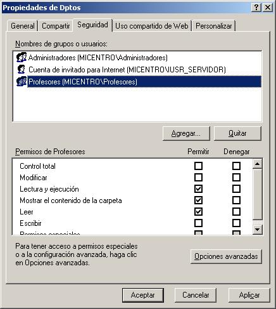Enable Permitir for Control total
Image resolution: width=276 pixels, height=309 pixels.
click(198, 166)
